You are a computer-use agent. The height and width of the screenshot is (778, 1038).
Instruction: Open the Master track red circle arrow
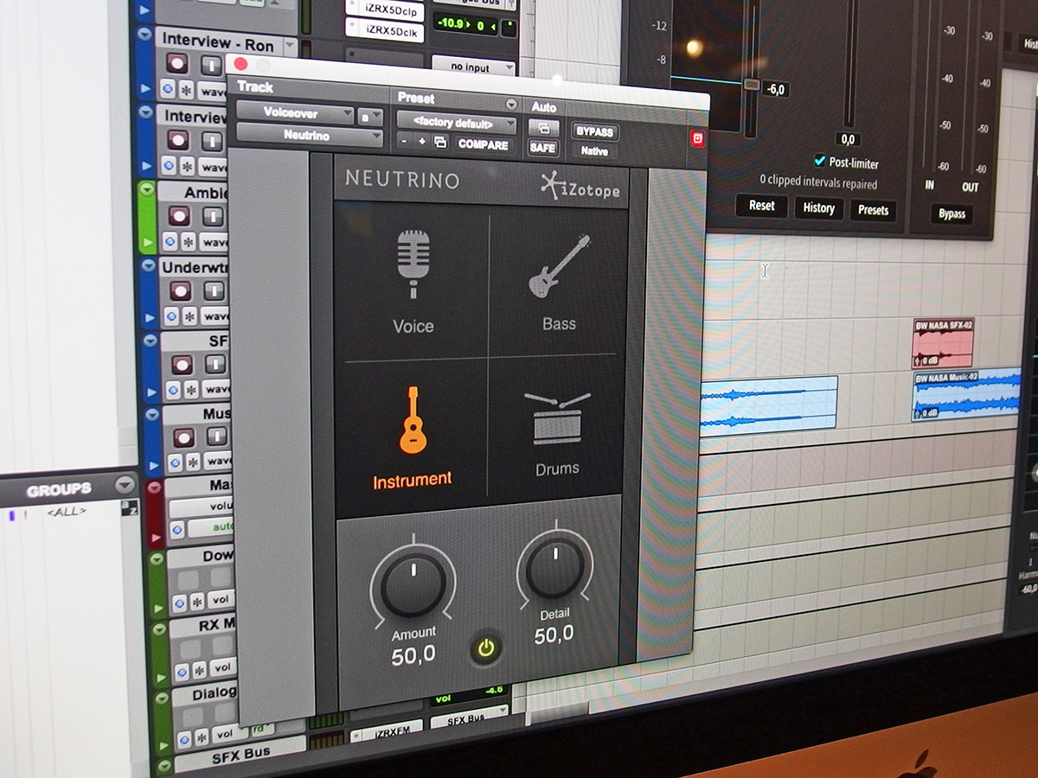153,487
